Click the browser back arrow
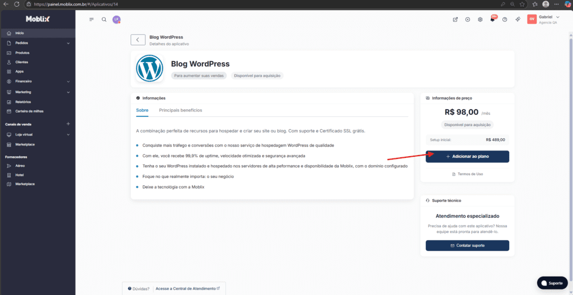This screenshot has height=295, width=573. pos(5,4)
